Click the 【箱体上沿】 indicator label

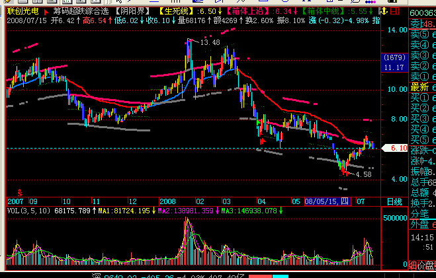248,11
